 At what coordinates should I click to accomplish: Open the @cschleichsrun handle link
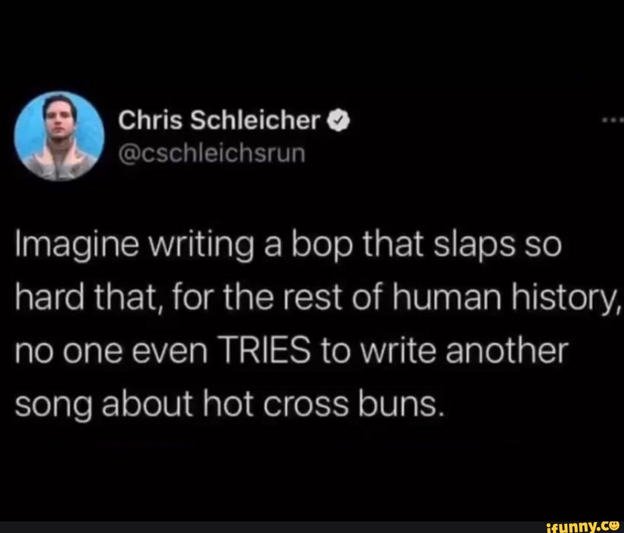pyautogui.click(x=211, y=154)
